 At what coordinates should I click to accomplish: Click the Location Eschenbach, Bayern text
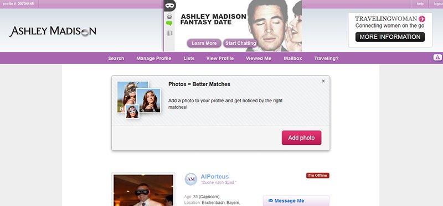[212, 203]
